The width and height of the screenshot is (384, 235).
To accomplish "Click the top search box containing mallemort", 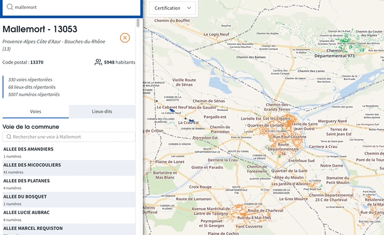I will coord(71,7).
